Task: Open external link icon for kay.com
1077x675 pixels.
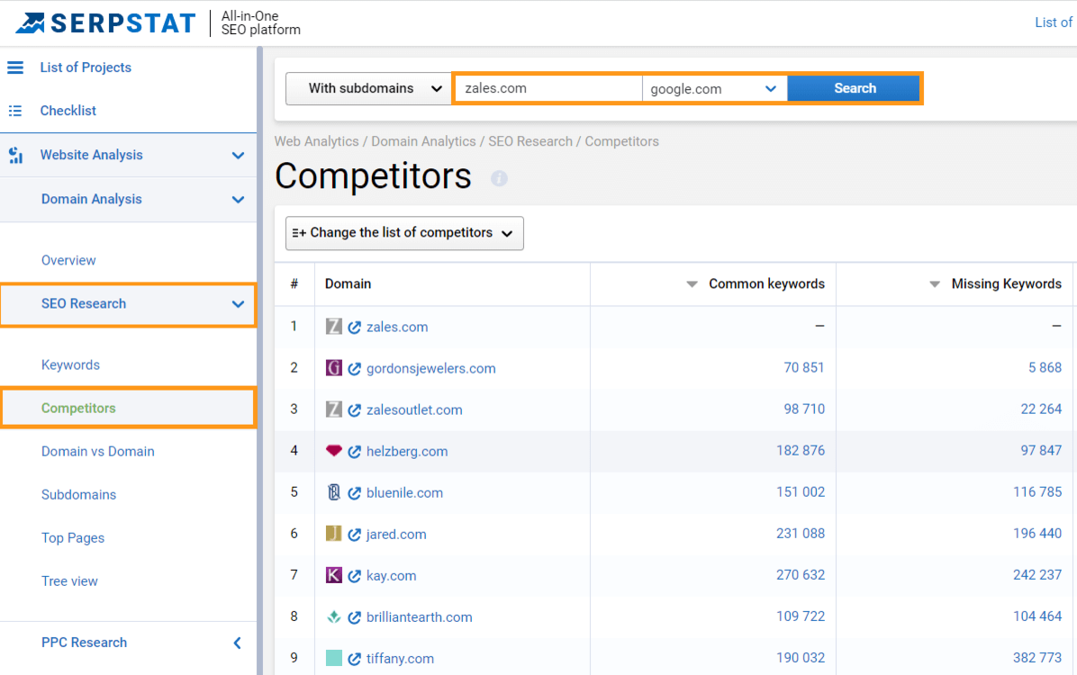Action: point(355,576)
